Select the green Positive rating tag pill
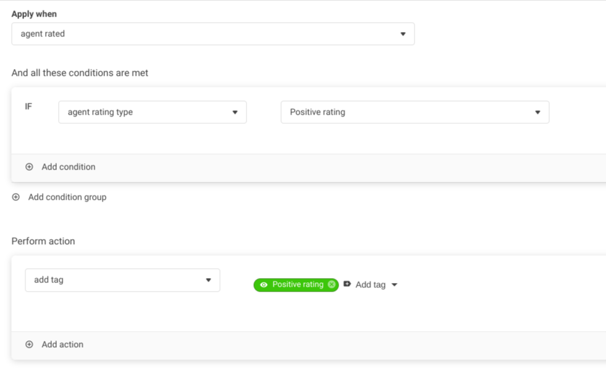The image size is (606, 378). click(297, 285)
